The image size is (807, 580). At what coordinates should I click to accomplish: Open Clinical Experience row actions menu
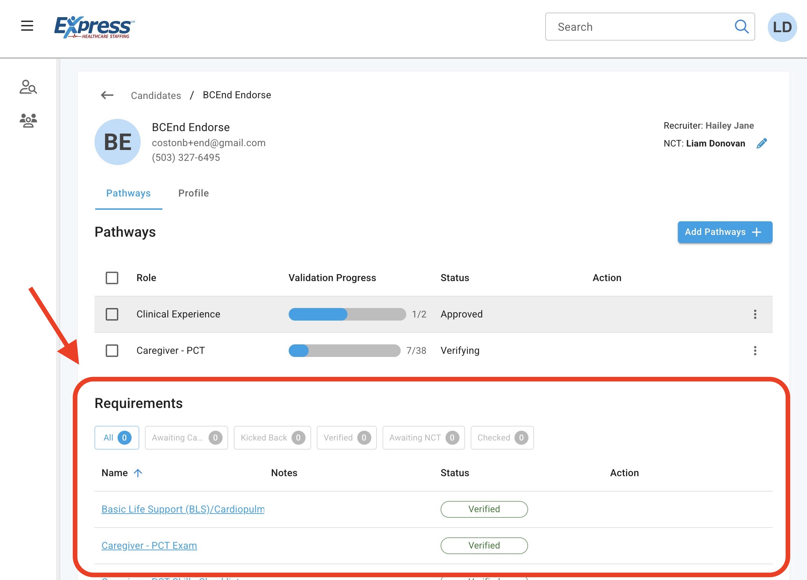[755, 314]
